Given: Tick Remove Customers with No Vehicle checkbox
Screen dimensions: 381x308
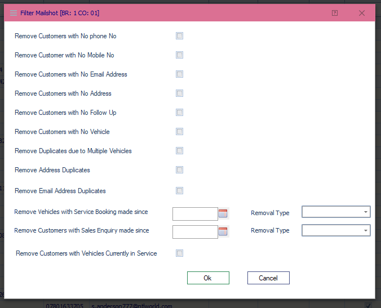Looking at the screenshot, I should 179,132.
